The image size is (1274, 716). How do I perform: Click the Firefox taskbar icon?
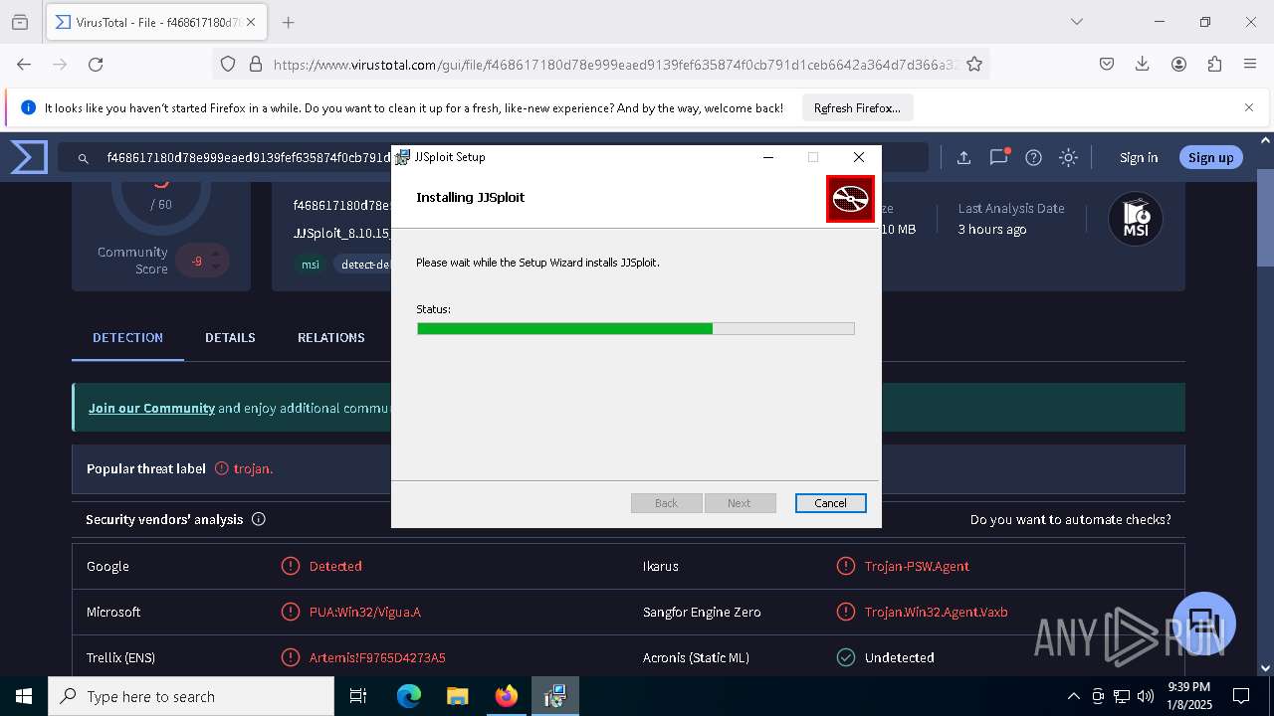(507, 696)
